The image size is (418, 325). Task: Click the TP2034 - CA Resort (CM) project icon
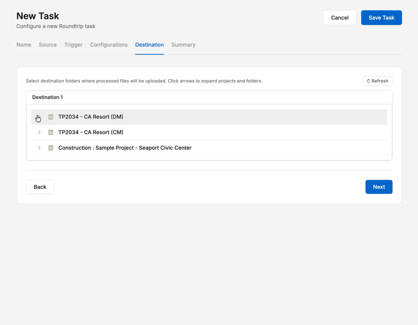click(51, 132)
